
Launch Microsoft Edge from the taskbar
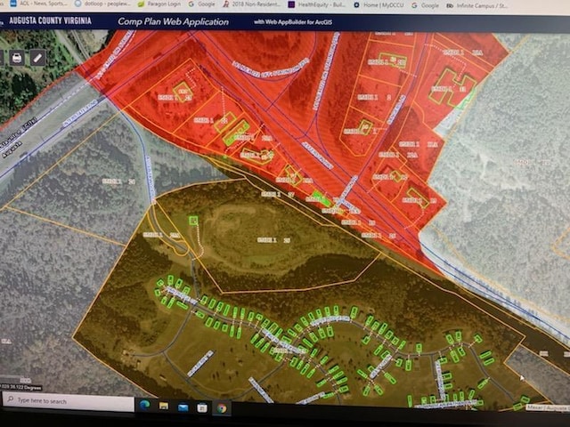coord(145,406)
